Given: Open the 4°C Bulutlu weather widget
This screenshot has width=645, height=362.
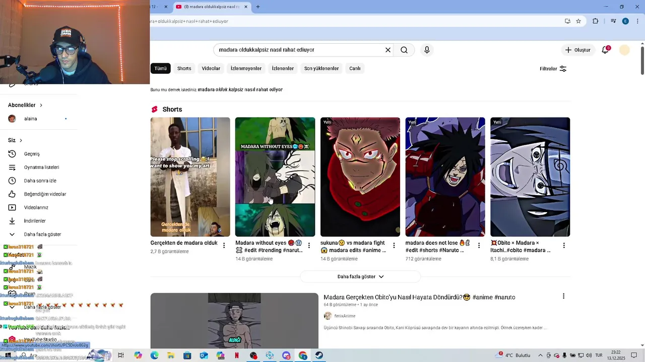Looking at the screenshot, I should [x=513, y=355].
